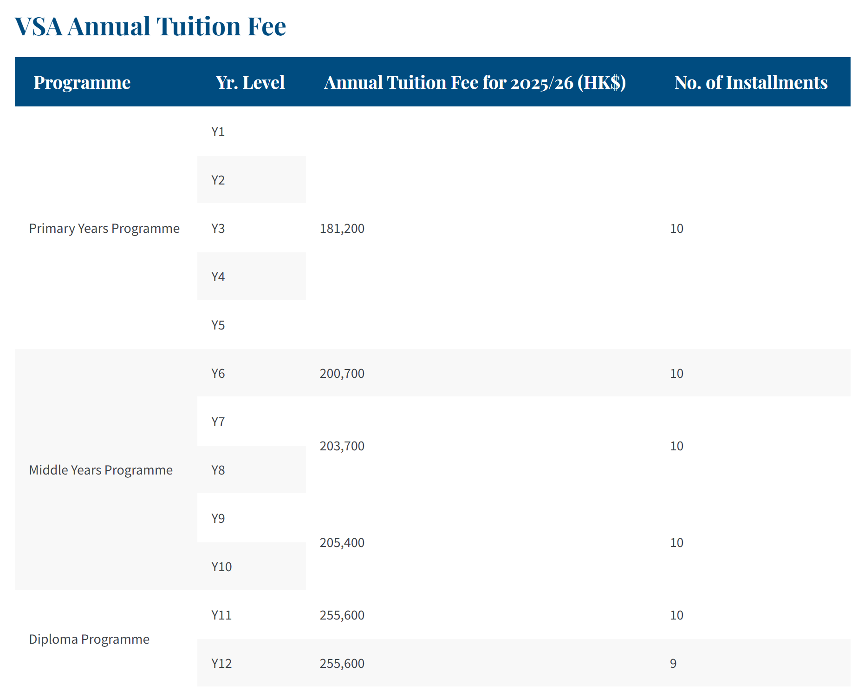Click the Annual Tuition Fee for 2025/26 header

[475, 82]
